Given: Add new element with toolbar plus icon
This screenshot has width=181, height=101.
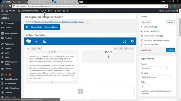Looking at the screenshot, I should (37, 41).
